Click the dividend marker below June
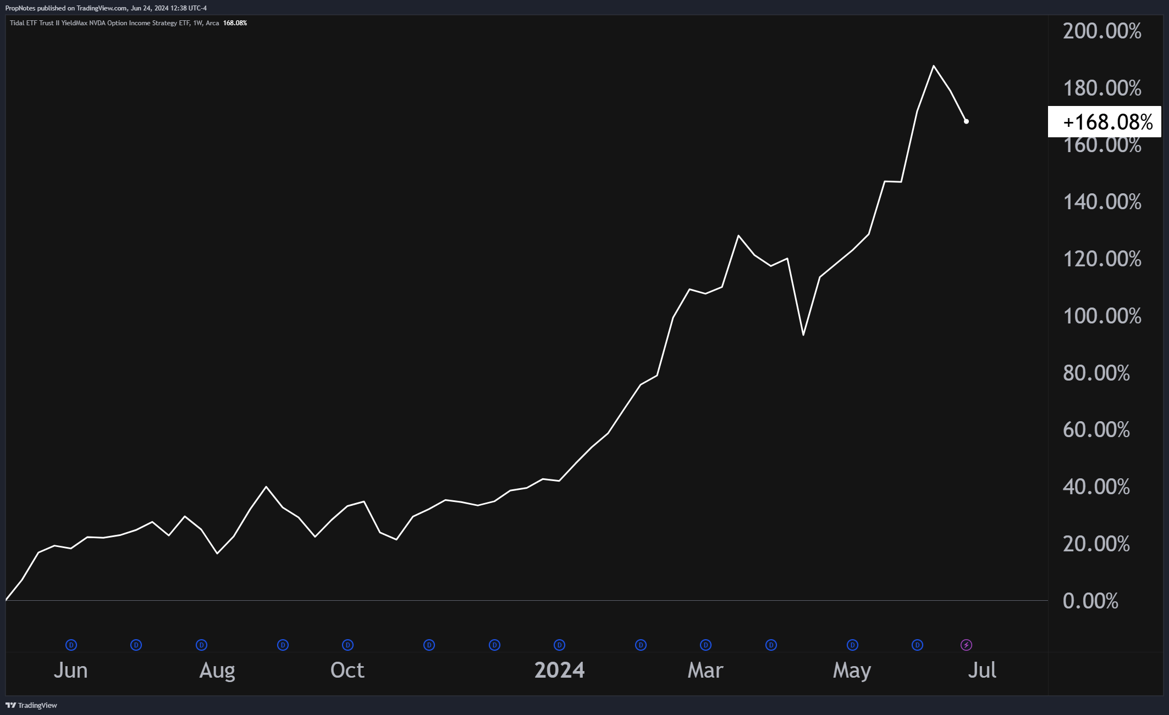1169x715 pixels. (x=70, y=645)
